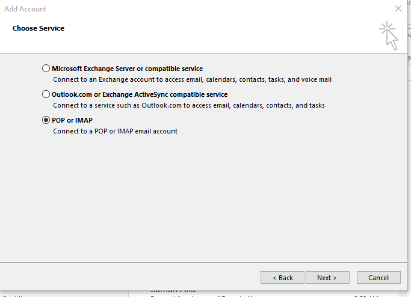Viewport: 411px width, 297px height.
Task: Click the "POP or IMAP" bold label text
Action: [x=72, y=120]
